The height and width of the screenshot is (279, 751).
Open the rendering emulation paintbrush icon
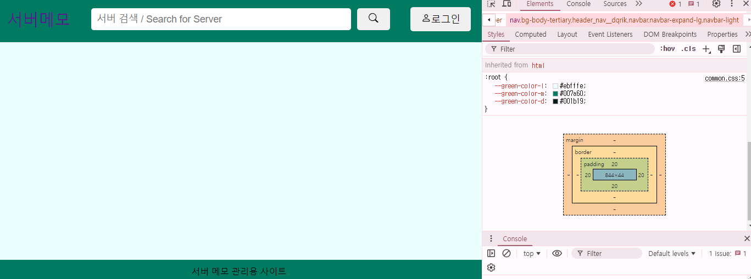tap(721, 49)
